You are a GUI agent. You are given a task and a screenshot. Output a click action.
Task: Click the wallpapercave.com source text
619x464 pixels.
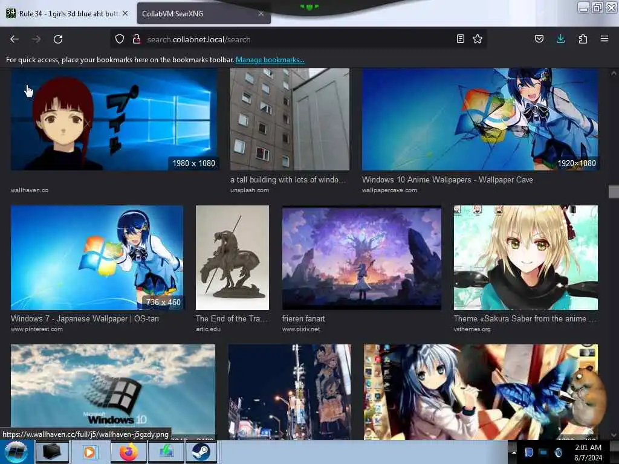point(390,190)
